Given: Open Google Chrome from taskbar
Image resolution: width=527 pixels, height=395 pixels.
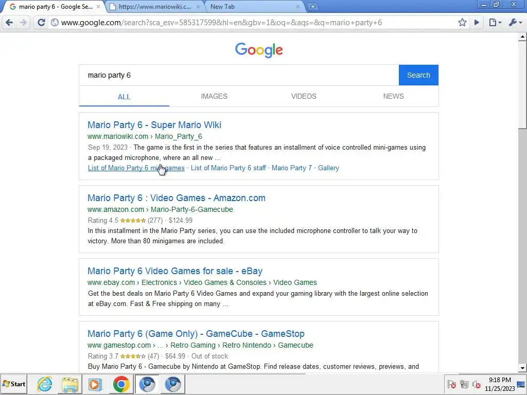Looking at the screenshot, I should 121,384.
